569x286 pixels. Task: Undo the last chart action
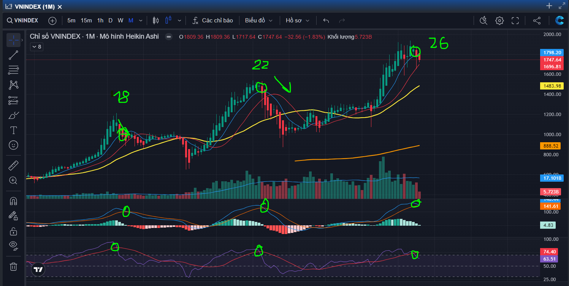(x=326, y=20)
